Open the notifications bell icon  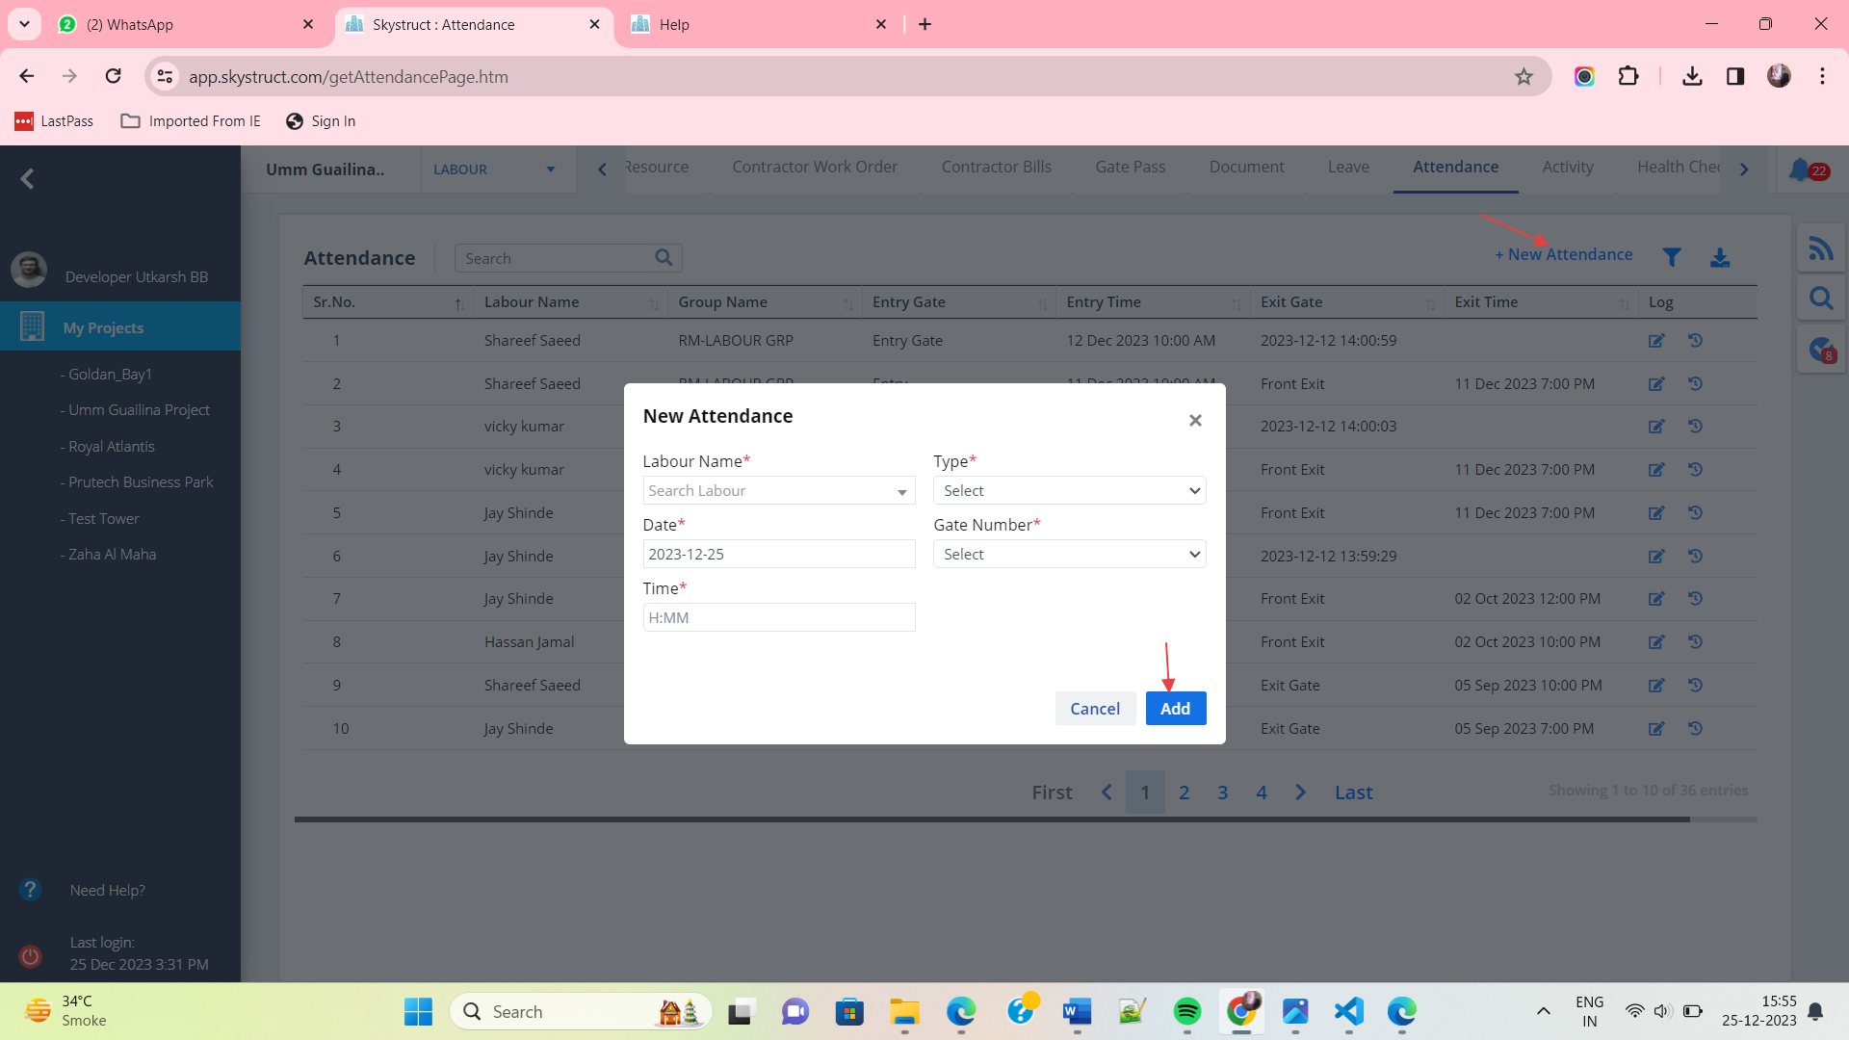(x=1799, y=169)
